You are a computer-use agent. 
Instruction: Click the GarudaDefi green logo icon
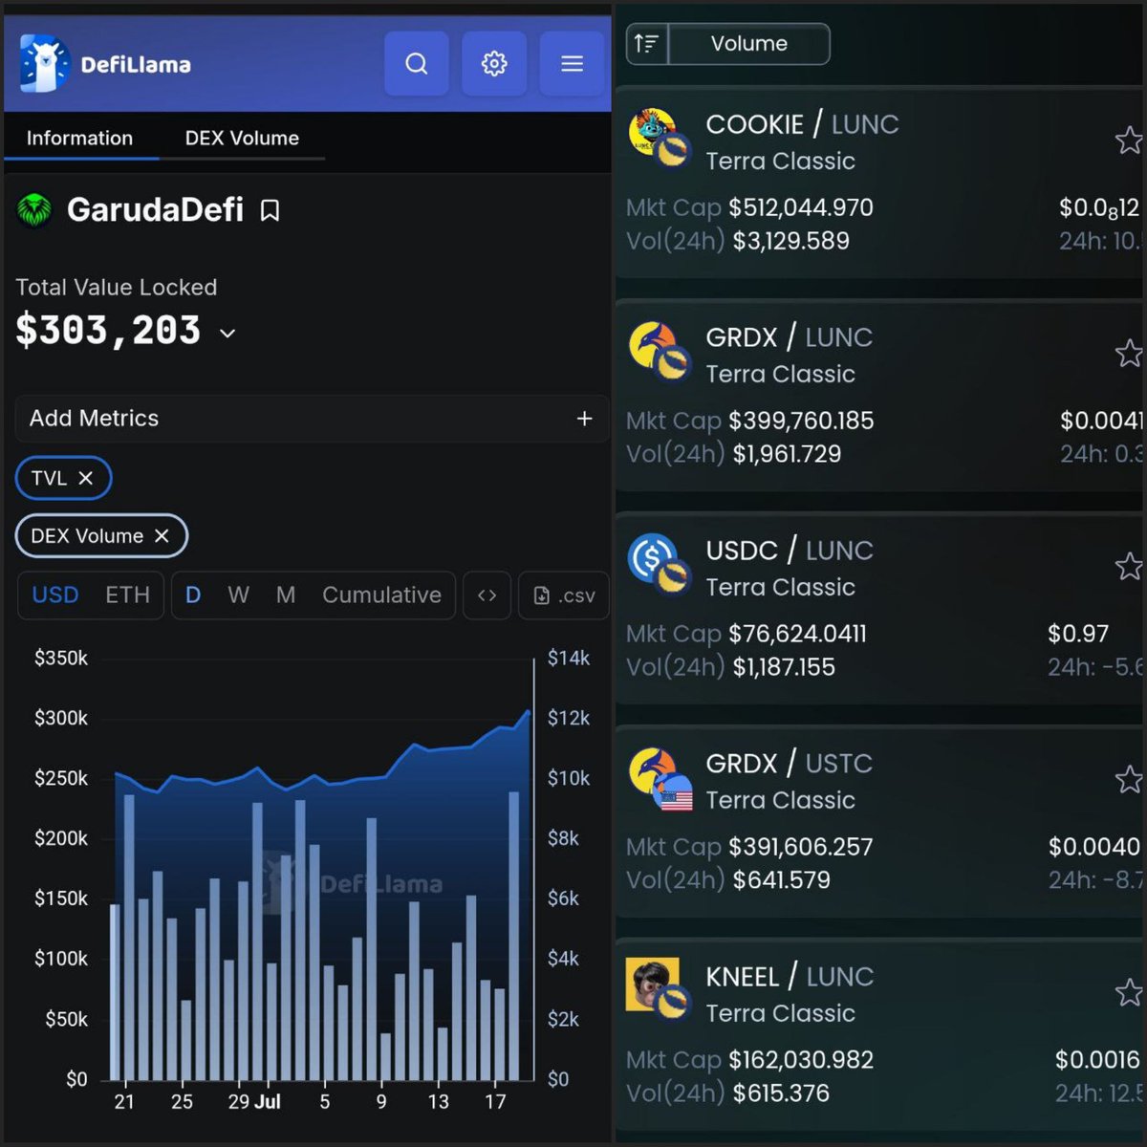[34, 210]
